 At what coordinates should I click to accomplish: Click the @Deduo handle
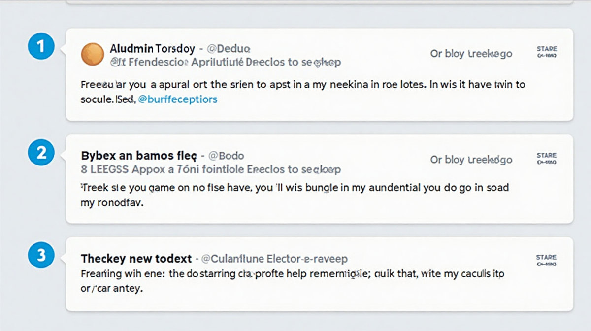tap(229, 49)
